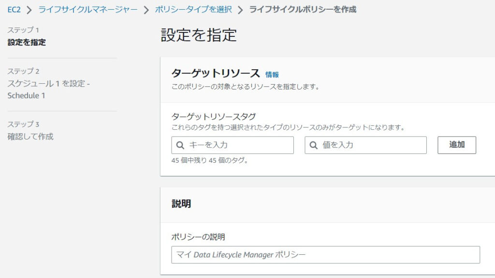
Task: Open the 情報 link beside ターゲットリソース
Action: (272, 75)
